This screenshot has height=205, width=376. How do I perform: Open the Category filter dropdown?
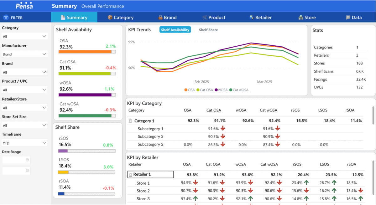pos(25,37)
